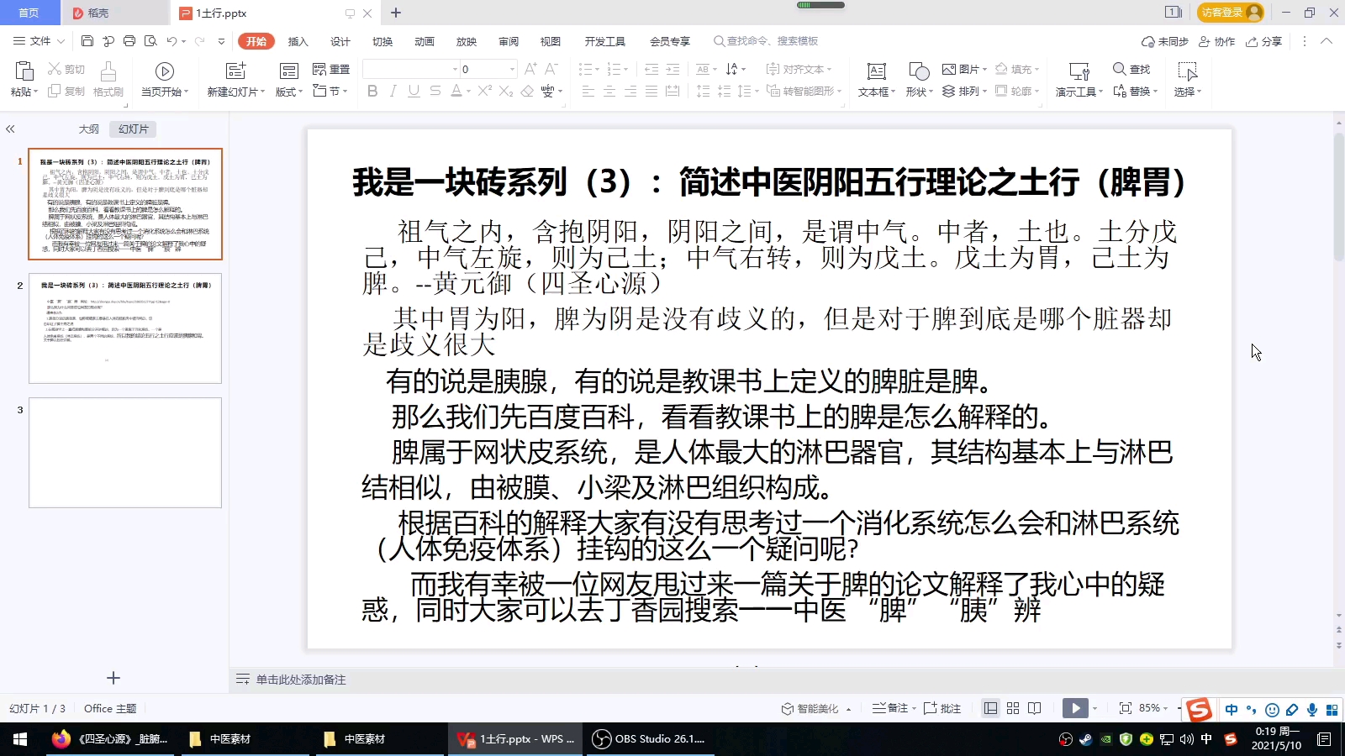This screenshot has height=756, width=1345.
Task: Open the Review (审阅) ribbon tab
Action: click(508, 41)
